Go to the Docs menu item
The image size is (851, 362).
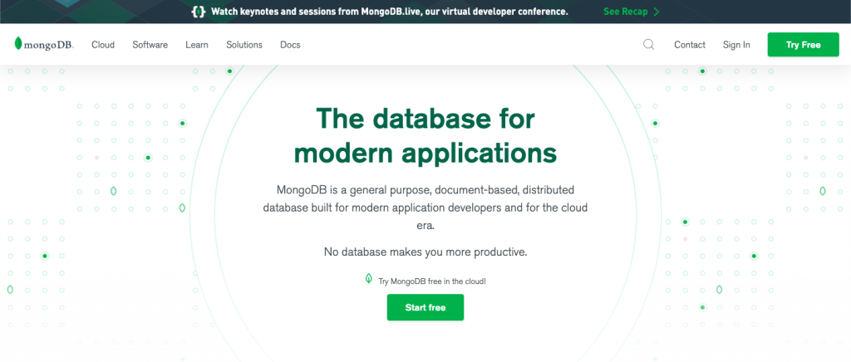290,45
